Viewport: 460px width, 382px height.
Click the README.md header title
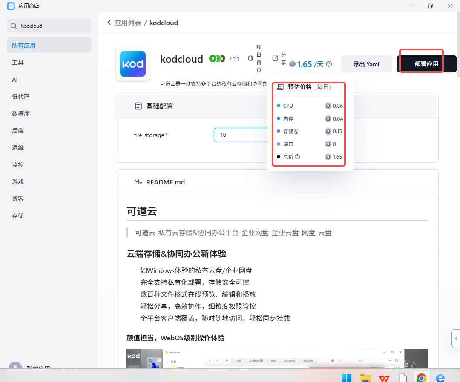(x=165, y=182)
